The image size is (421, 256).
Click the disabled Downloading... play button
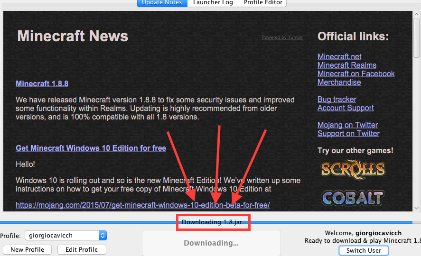tap(211, 243)
